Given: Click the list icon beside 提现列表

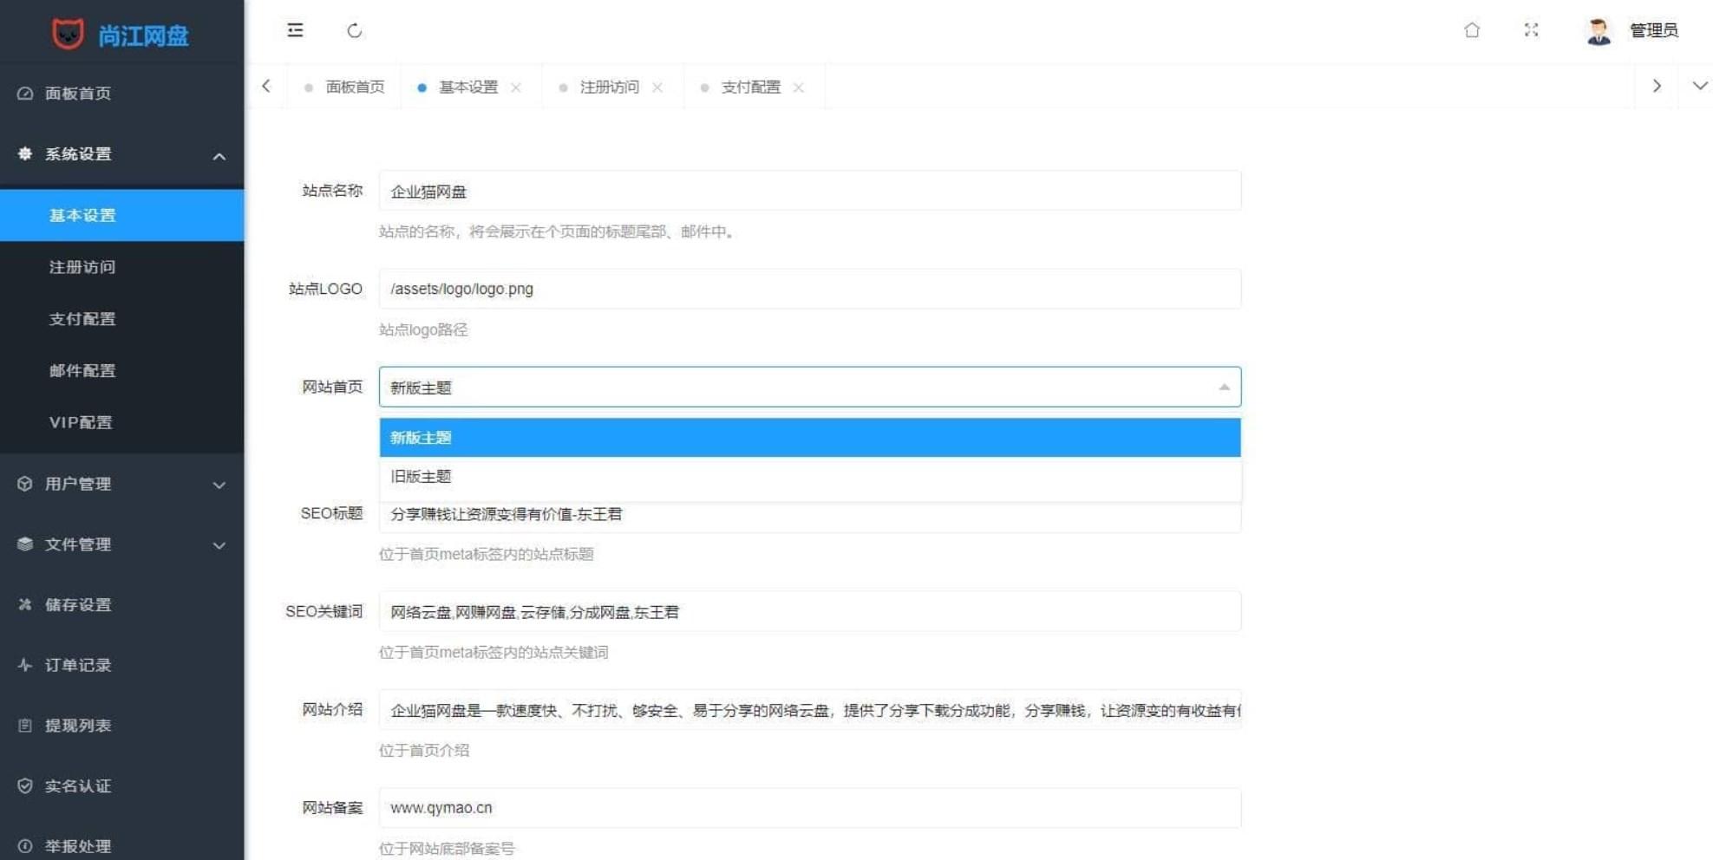Looking at the screenshot, I should 25,726.
